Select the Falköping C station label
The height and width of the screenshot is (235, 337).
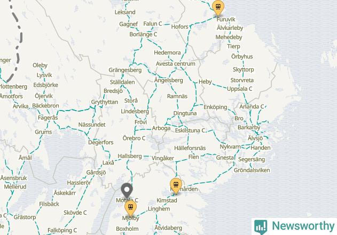click(x=62, y=230)
